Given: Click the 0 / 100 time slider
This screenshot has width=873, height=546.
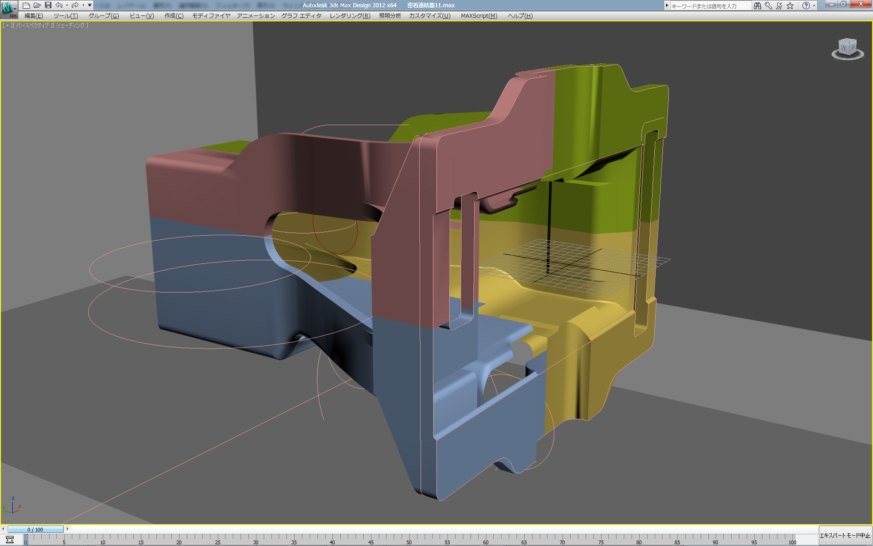Looking at the screenshot, I should click(35, 529).
